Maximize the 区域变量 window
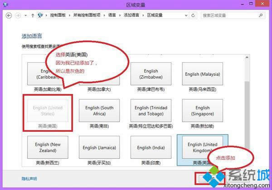The image size is (272, 190). tap(251, 4)
